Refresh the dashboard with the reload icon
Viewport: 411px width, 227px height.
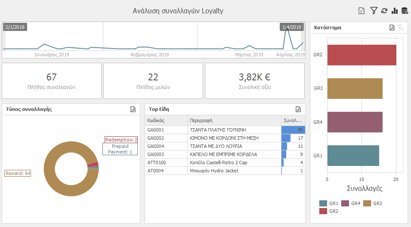point(384,11)
